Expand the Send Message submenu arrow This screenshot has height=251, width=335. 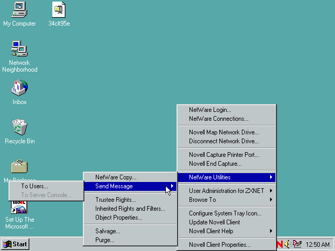(x=172, y=186)
